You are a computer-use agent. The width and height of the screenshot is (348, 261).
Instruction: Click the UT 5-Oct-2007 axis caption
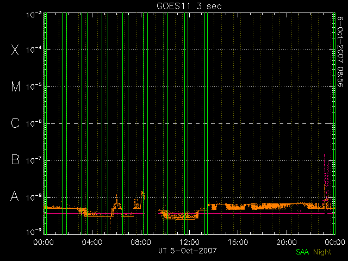point(188,251)
